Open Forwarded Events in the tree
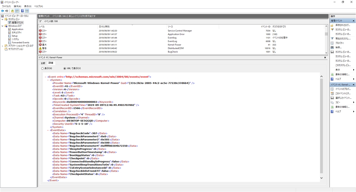The image size is (356, 192). coord(21,43)
